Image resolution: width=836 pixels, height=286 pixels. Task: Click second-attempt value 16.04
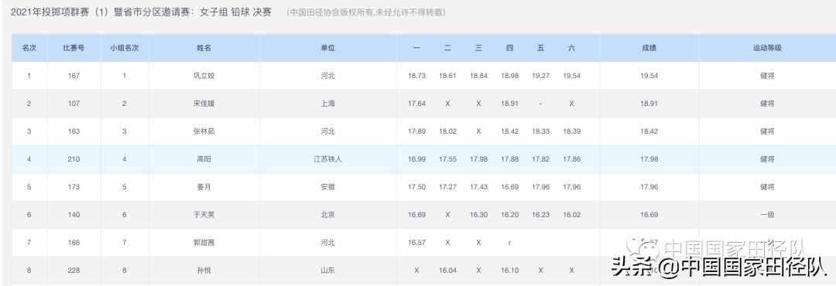point(448,270)
